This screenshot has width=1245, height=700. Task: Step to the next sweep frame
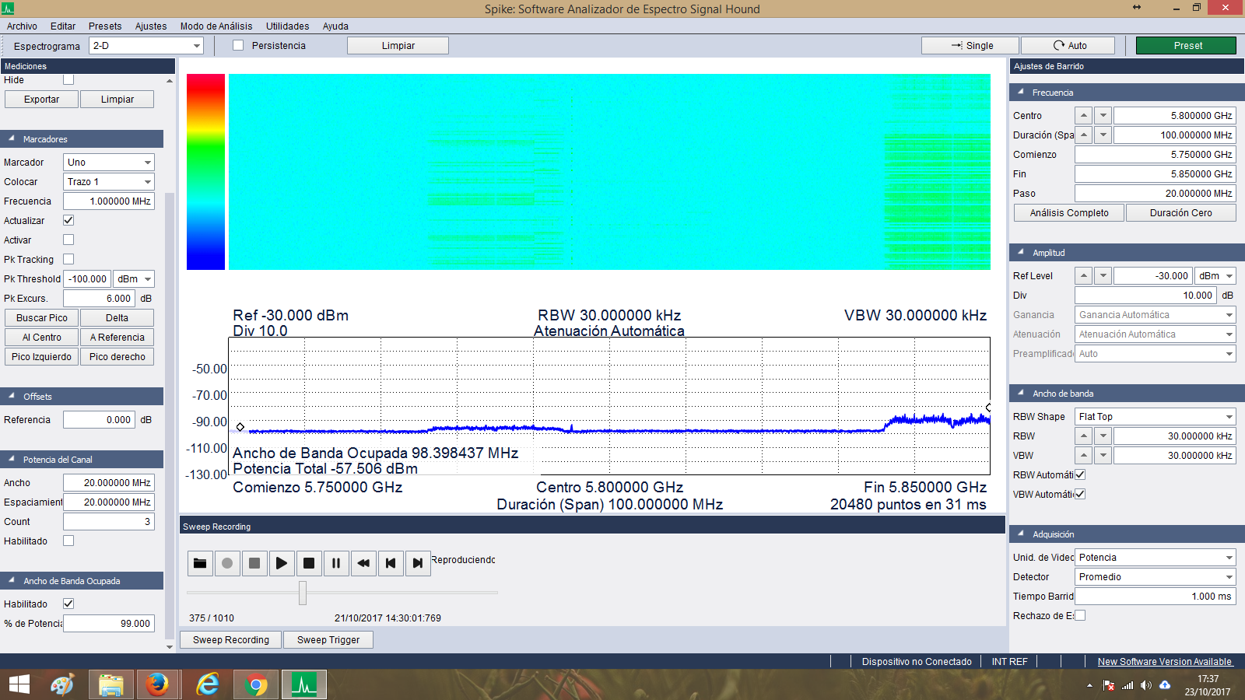coord(418,563)
